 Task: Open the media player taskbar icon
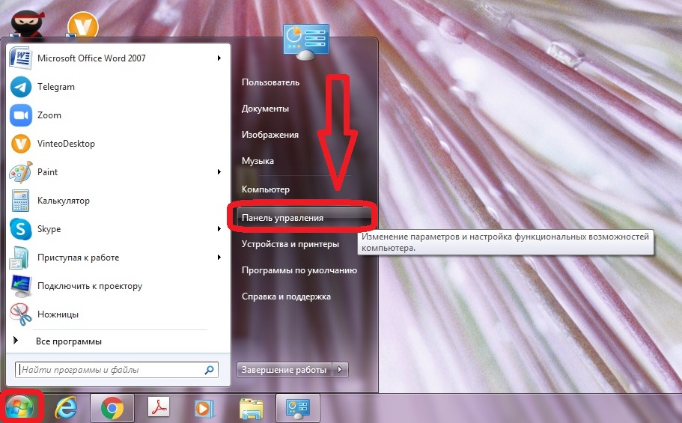click(x=203, y=407)
